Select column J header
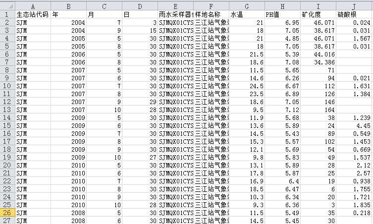This screenshot has width=373, height=224. (355, 6)
